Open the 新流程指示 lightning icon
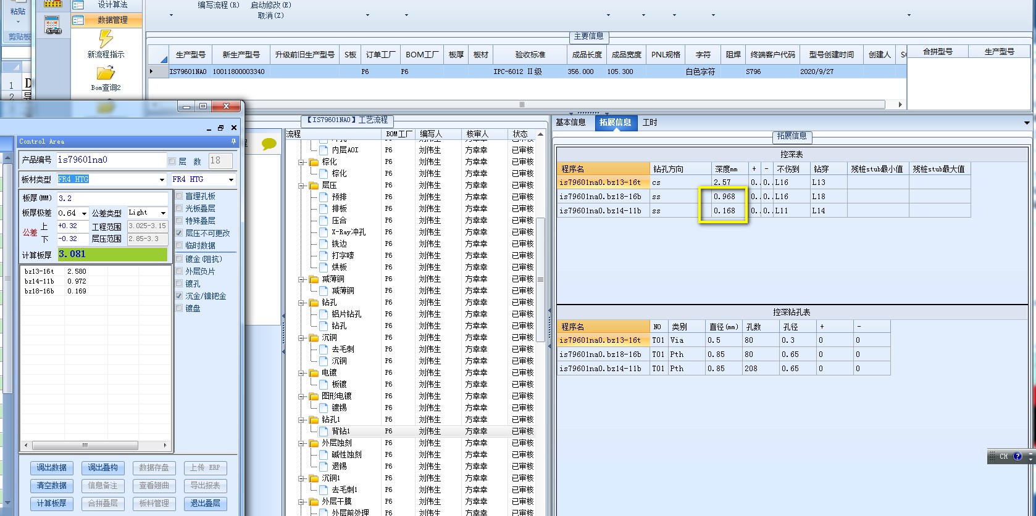 pos(106,39)
